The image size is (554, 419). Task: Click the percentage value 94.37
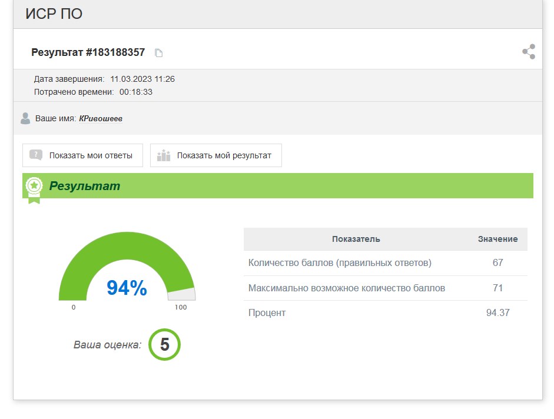pos(497,312)
